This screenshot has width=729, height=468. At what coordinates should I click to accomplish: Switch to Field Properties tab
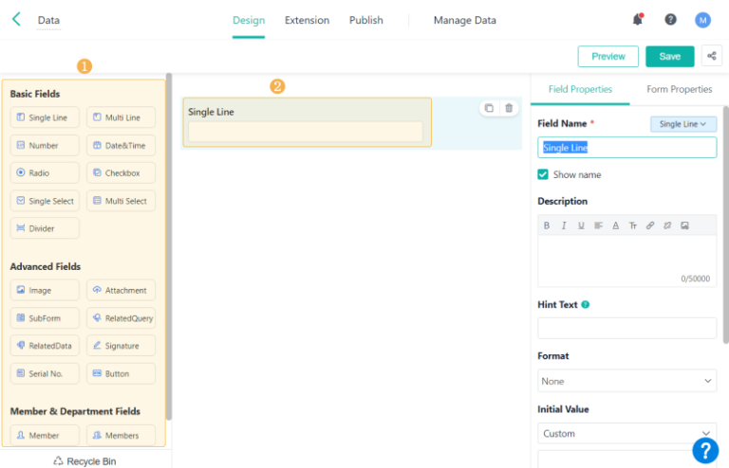580,89
